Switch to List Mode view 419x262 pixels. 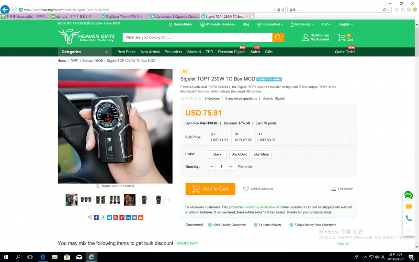[x=342, y=189]
